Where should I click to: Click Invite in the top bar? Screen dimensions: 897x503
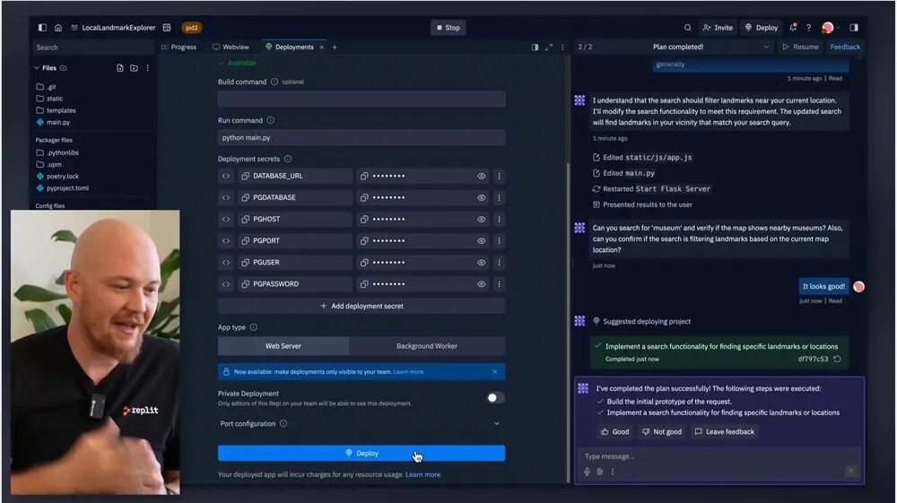pos(718,28)
